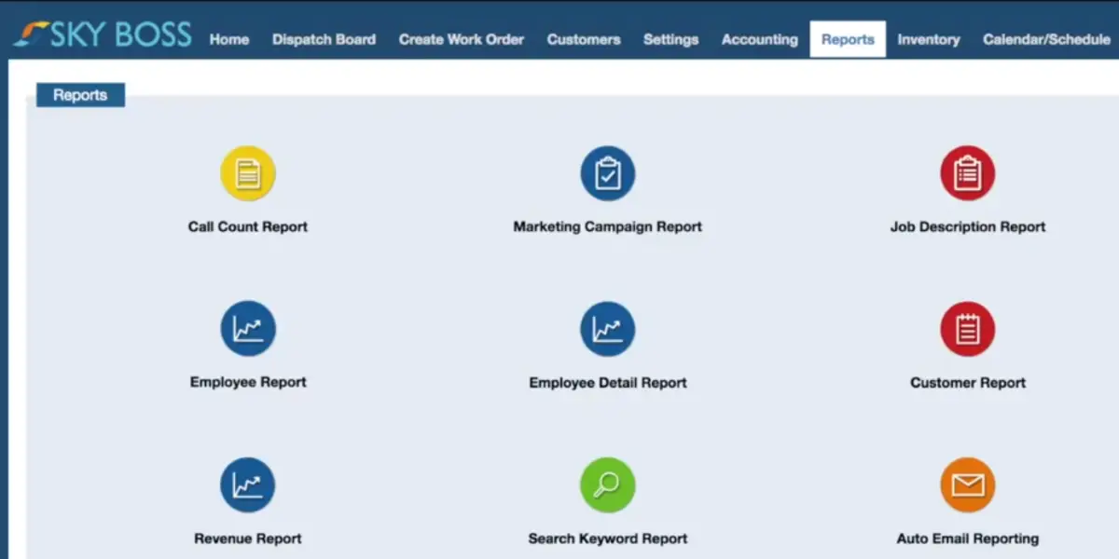Open the Marketing Campaign Report clipboard icon
Screen dimensions: 1119x559
[x=608, y=173]
